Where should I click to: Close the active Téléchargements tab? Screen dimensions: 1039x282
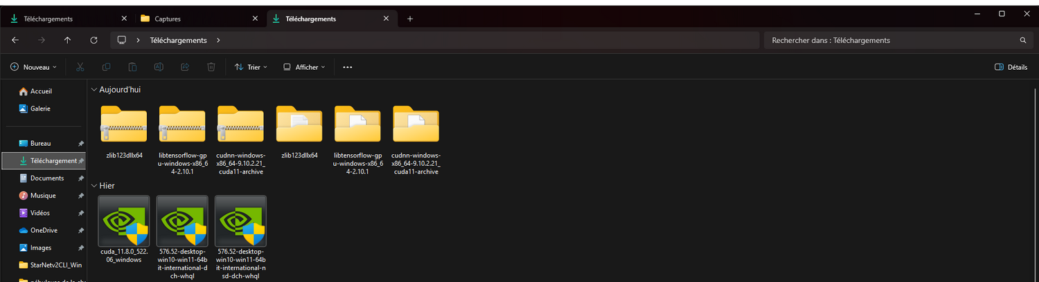(386, 19)
